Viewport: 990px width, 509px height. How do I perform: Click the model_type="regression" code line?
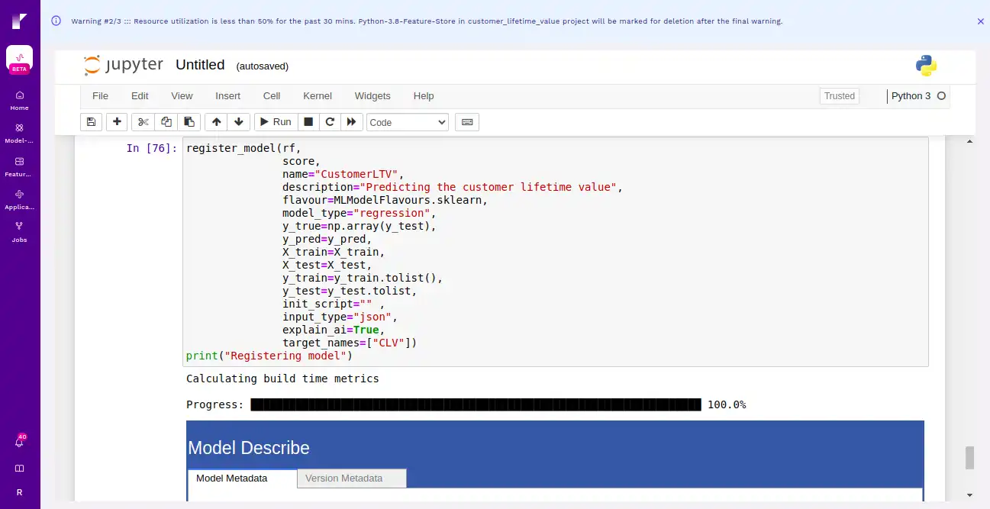coord(359,213)
